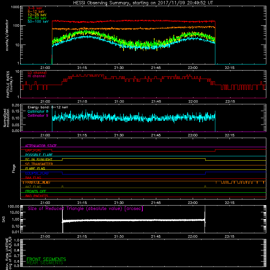Select the Collimator 9 legend label
This screenshot has width=270, height=270.
tap(38, 115)
